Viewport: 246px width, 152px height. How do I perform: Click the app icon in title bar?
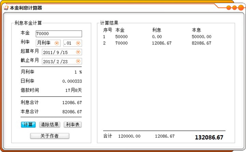pyautogui.click(x=6, y=8)
